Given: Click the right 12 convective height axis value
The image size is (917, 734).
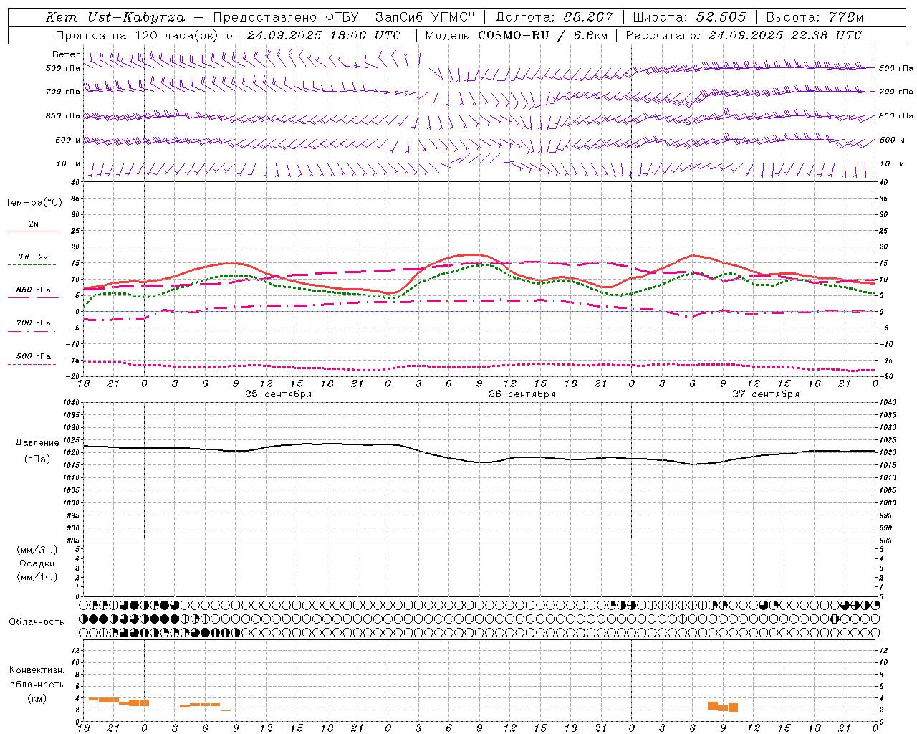Looking at the screenshot, I should pyautogui.click(x=883, y=650).
